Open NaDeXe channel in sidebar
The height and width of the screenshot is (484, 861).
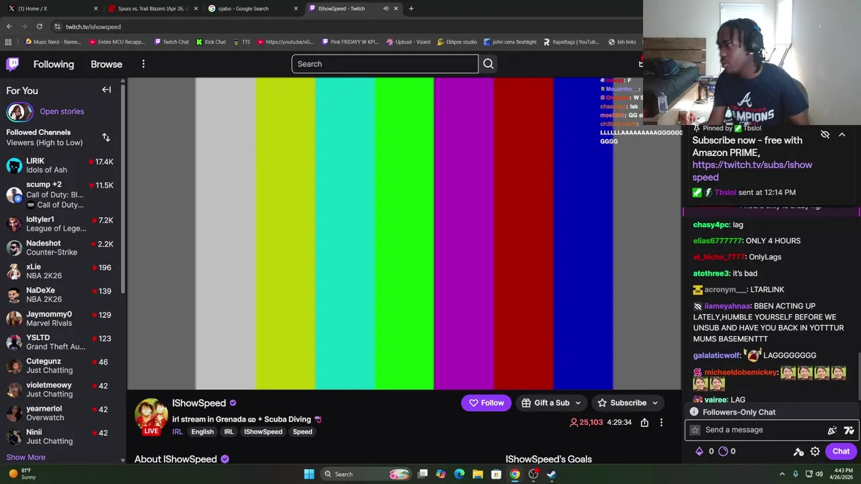click(x=61, y=294)
